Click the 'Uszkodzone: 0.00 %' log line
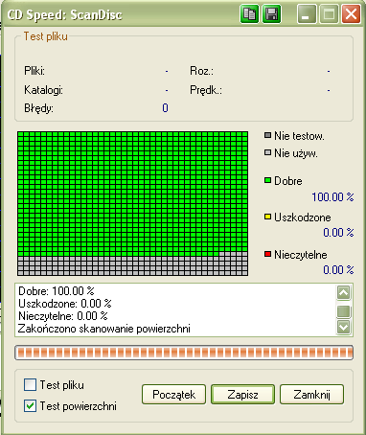This screenshot has height=435, width=366. pyautogui.click(x=65, y=304)
